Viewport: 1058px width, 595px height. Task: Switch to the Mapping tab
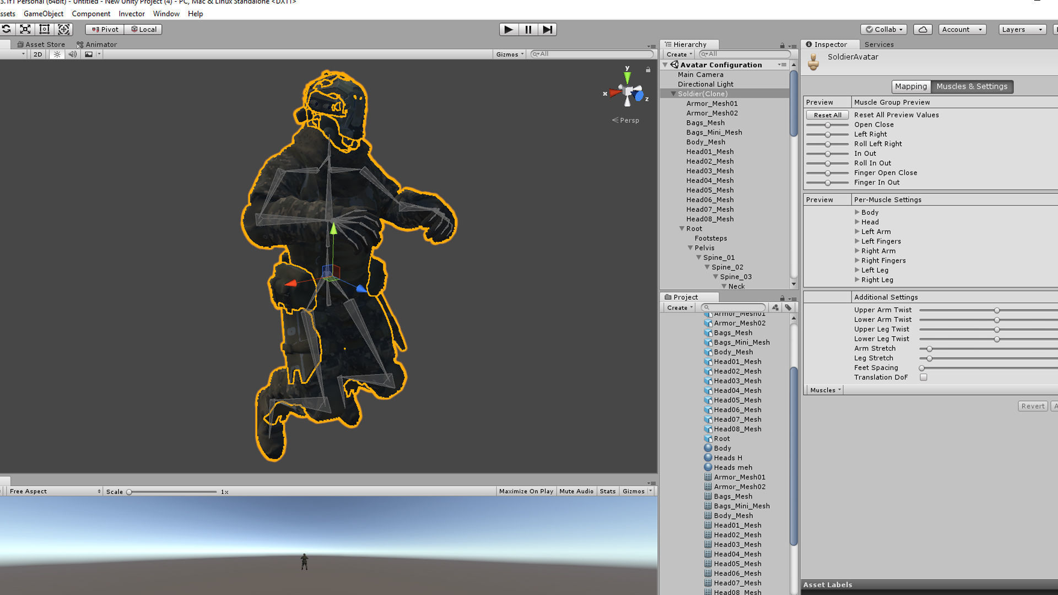(x=910, y=86)
